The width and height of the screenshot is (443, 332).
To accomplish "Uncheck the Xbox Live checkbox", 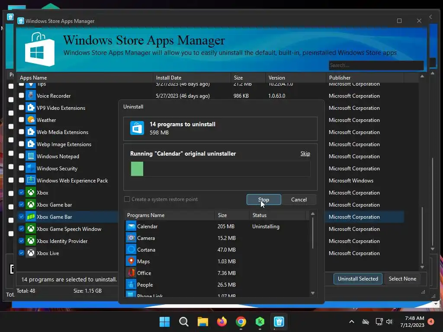I will [x=22, y=253].
